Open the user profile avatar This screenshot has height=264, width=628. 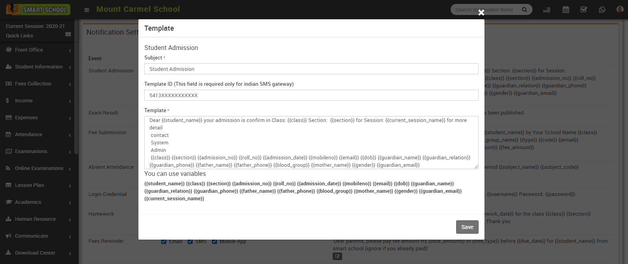(x=620, y=9)
